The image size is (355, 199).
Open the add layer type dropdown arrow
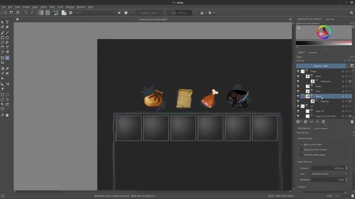pyautogui.click(x=301, y=122)
